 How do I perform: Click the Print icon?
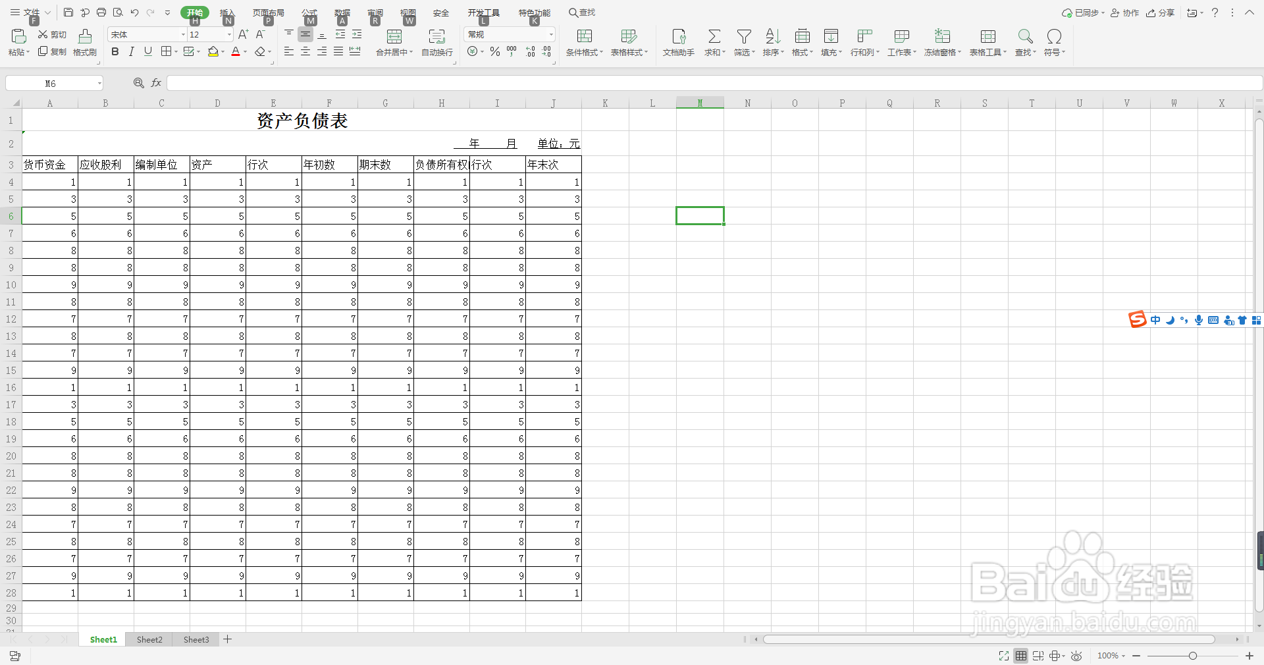(x=101, y=13)
